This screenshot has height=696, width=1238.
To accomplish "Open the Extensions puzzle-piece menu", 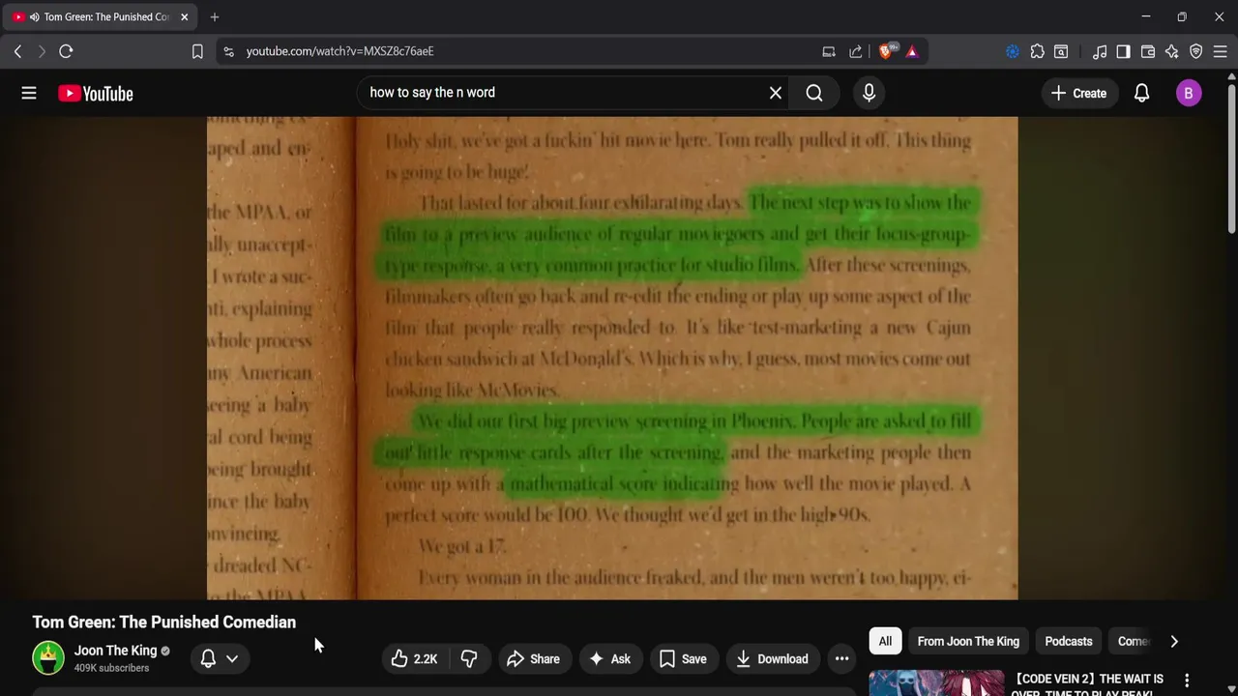I will [x=1038, y=51].
